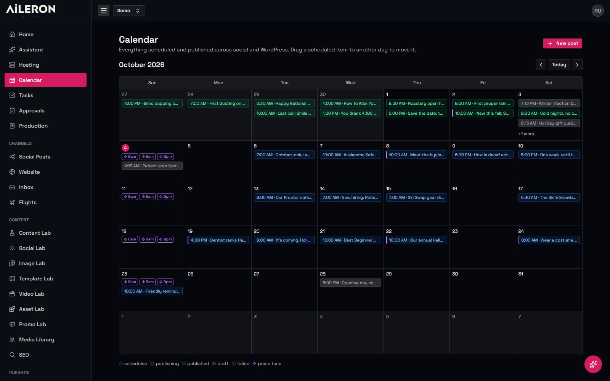The image size is (610, 381).
Task: Click 9am prime time chip on October 11
Action: 148,197
